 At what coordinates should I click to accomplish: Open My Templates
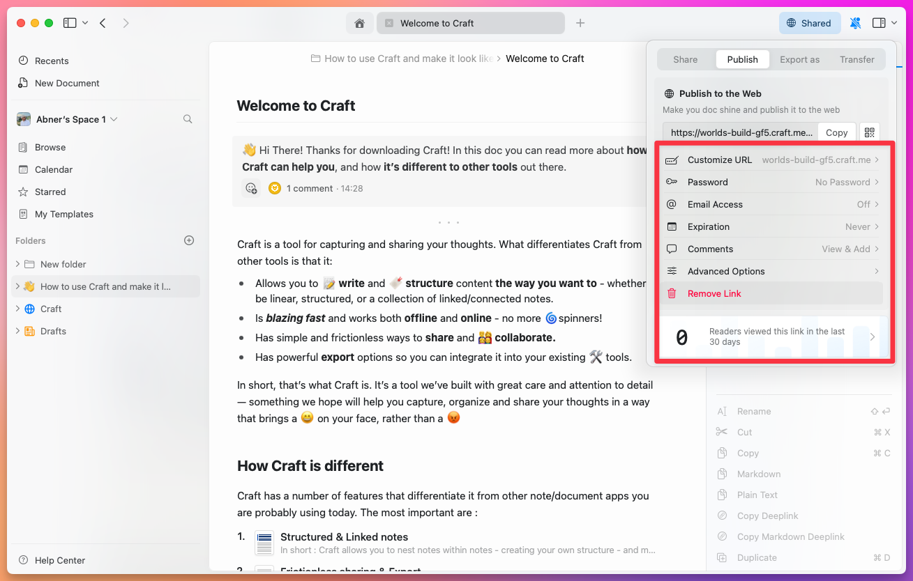tap(56, 214)
